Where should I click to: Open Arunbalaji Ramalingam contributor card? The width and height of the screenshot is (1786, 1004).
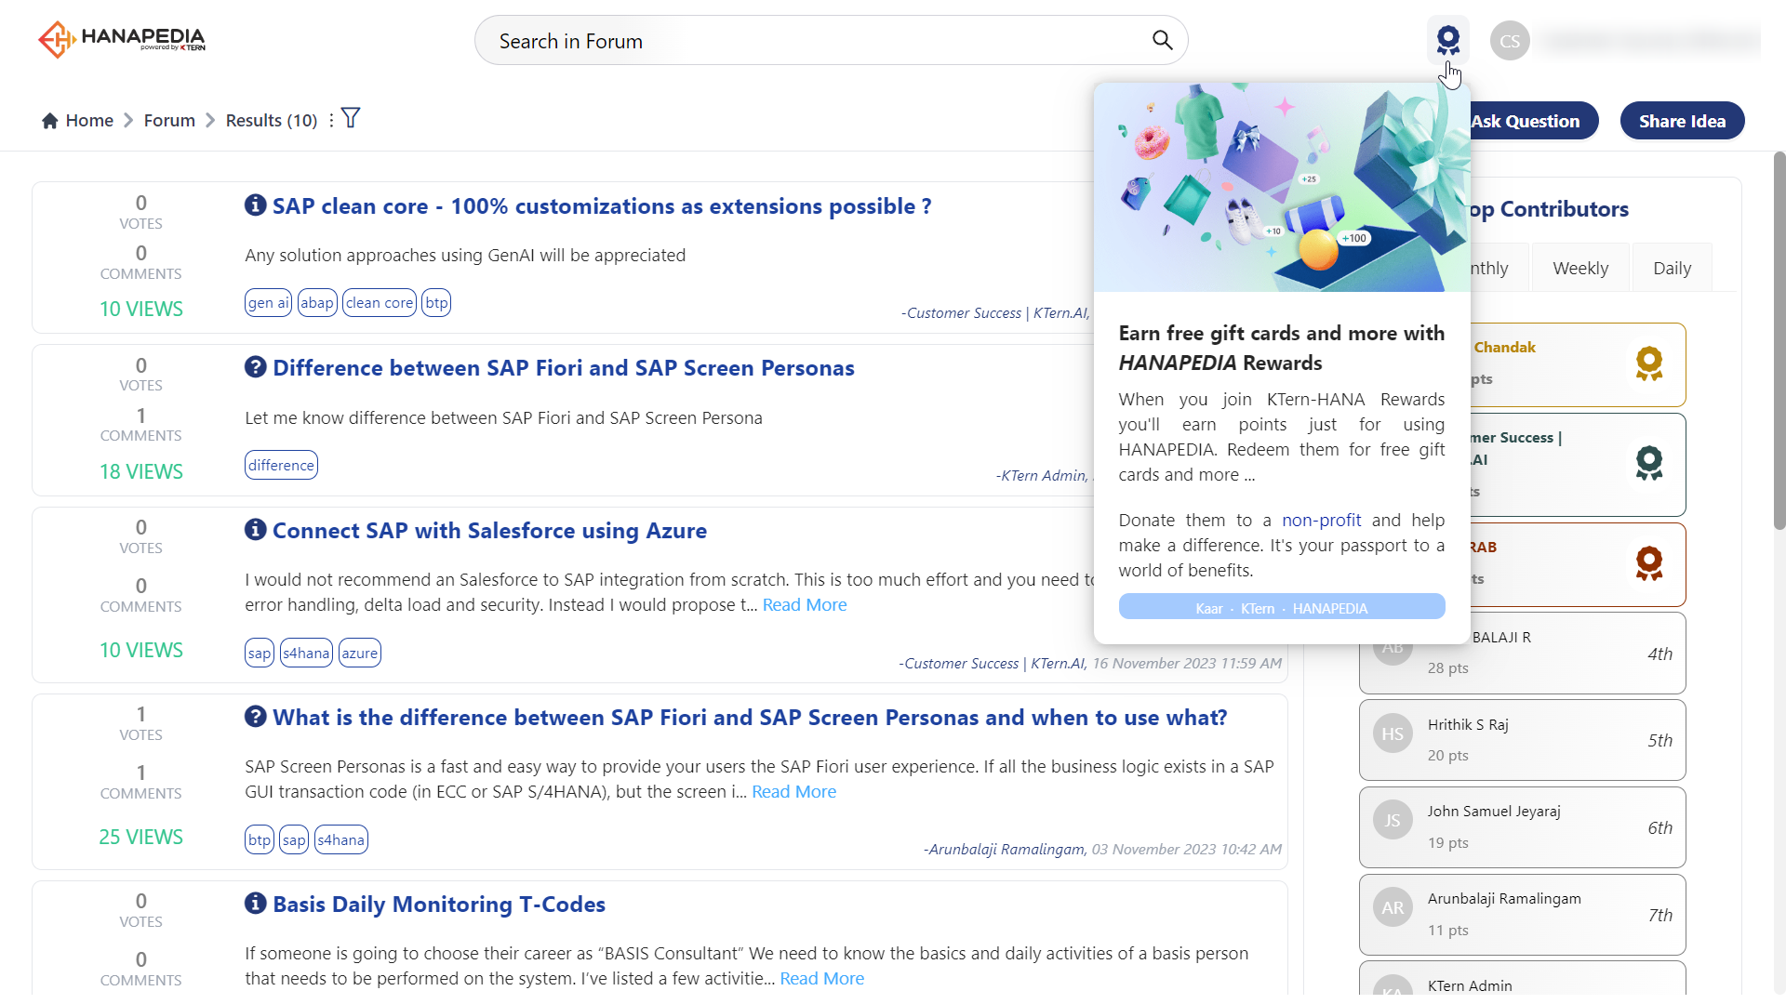click(x=1522, y=915)
